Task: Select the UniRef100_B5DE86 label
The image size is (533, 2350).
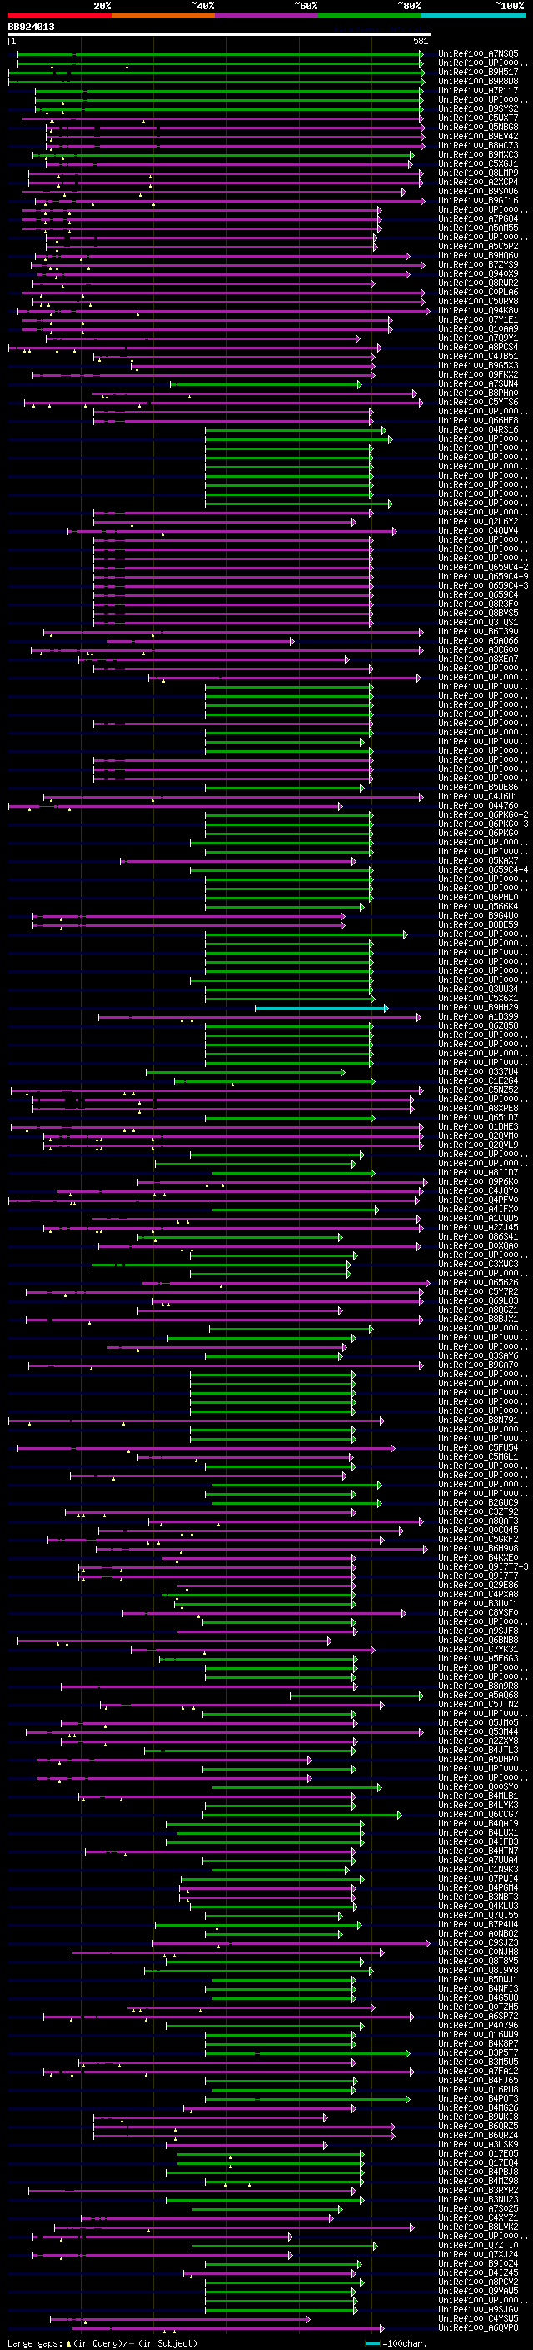Action: coord(478,787)
